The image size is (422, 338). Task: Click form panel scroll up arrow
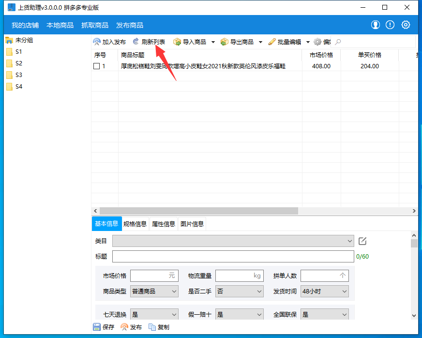pyautogui.click(x=414, y=235)
